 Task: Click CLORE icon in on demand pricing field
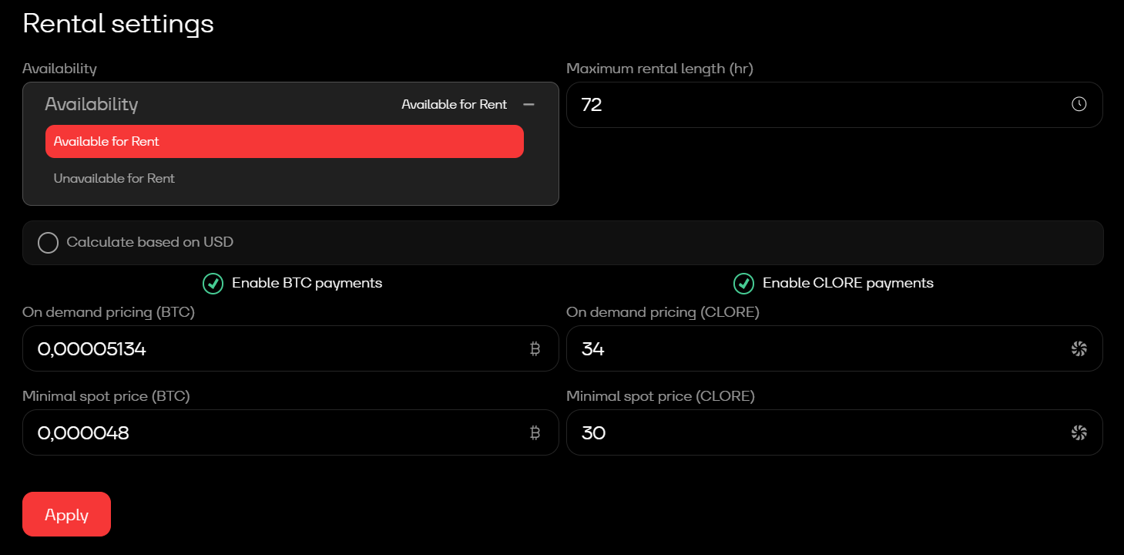point(1079,349)
